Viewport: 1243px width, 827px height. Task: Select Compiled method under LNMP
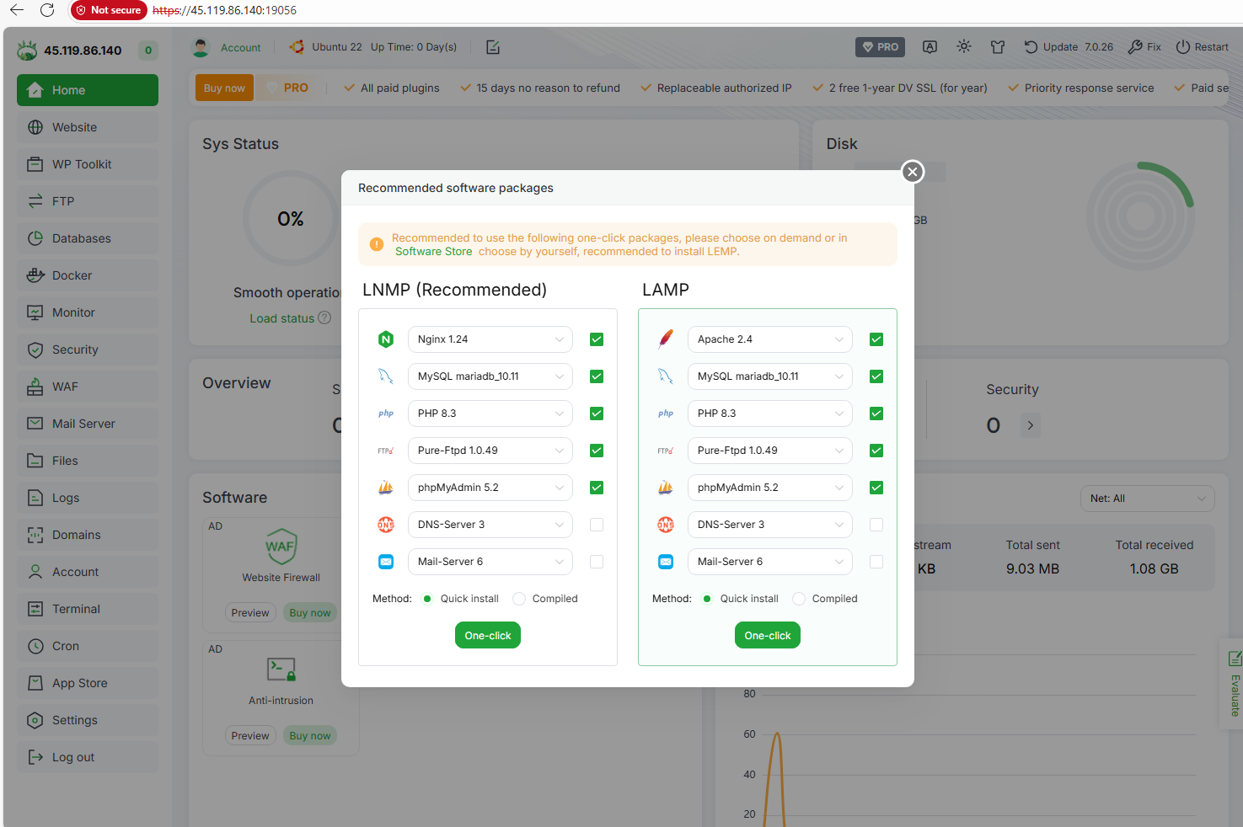pyautogui.click(x=520, y=599)
